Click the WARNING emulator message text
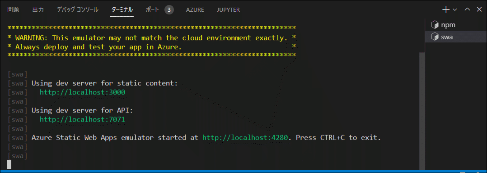487x173 pixels. click(152, 38)
